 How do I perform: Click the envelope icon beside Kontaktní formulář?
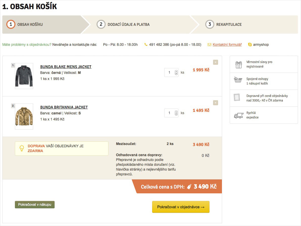pyautogui.click(x=209, y=45)
